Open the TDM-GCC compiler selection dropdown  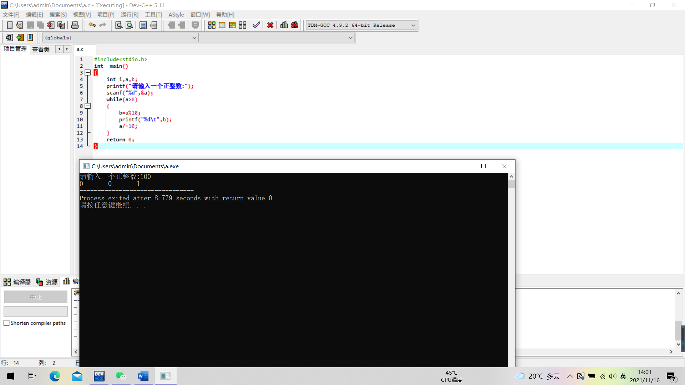[413, 25]
